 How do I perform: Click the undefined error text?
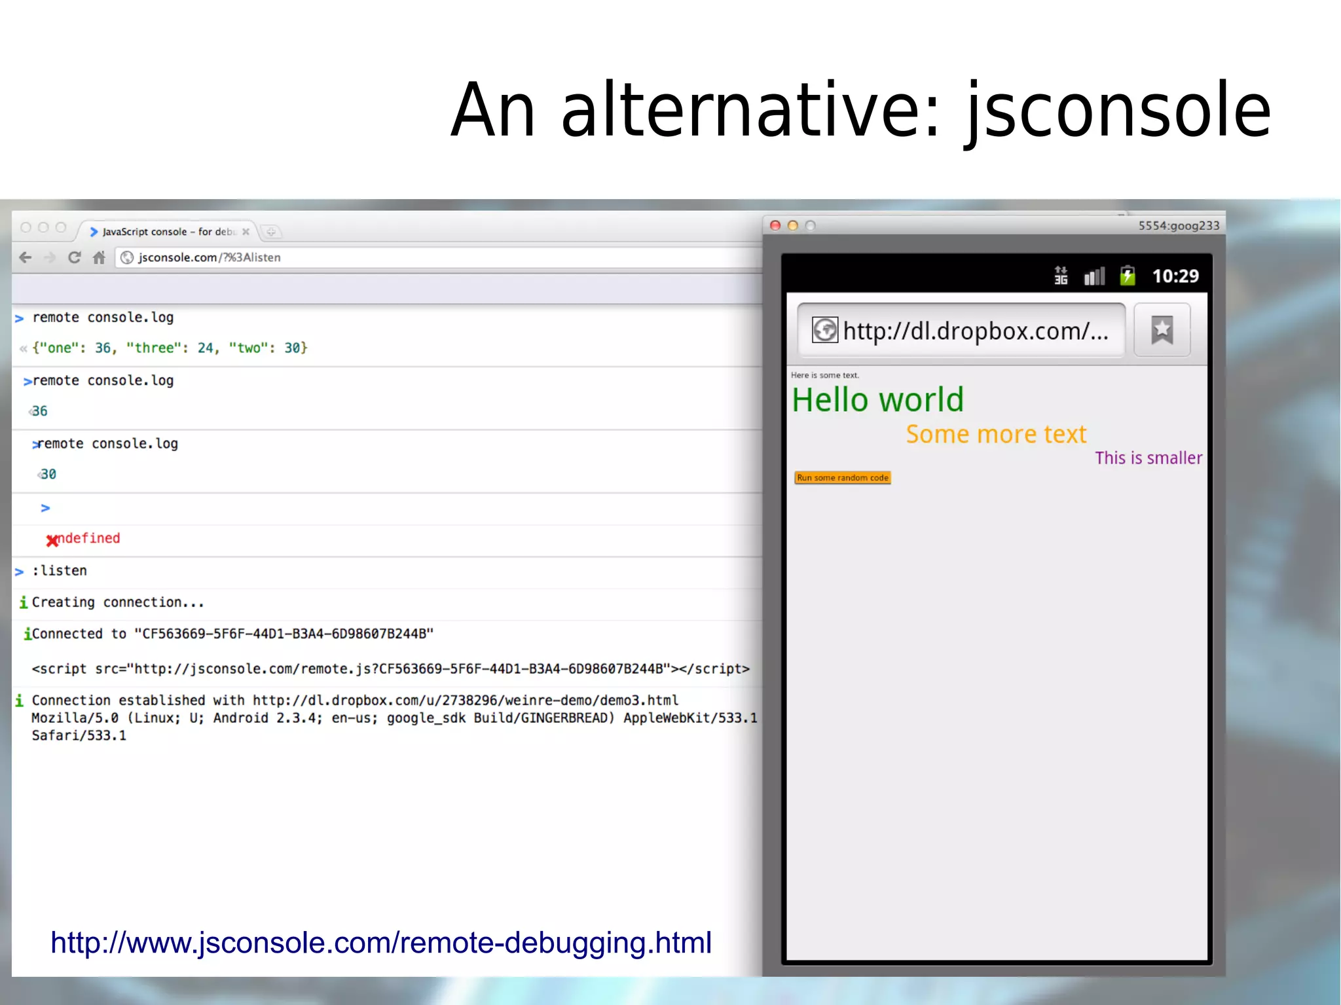point(88,538)
